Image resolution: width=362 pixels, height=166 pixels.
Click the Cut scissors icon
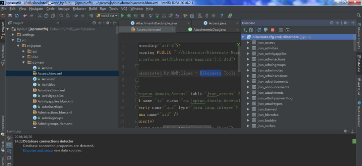40,16
